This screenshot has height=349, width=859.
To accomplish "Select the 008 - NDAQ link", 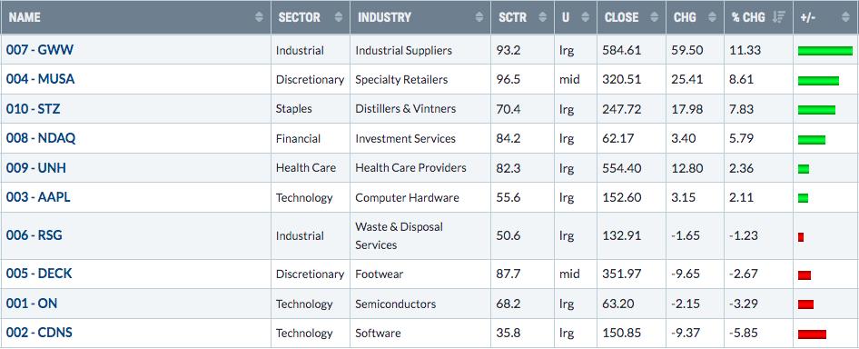I will click(41, 138).
